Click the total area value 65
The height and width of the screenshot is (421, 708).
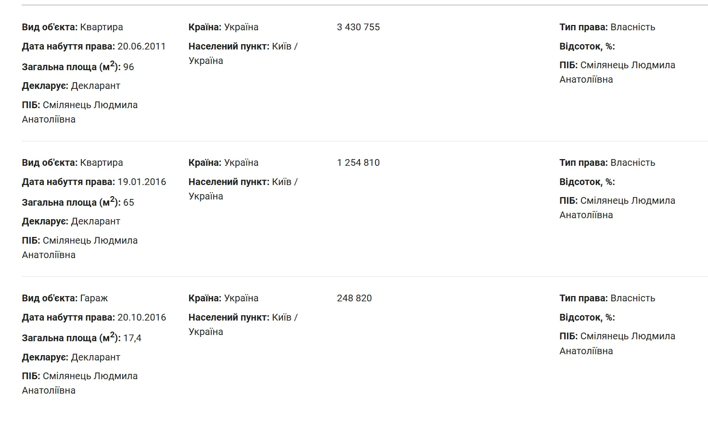pyautogui.click(x=129, y=203)
